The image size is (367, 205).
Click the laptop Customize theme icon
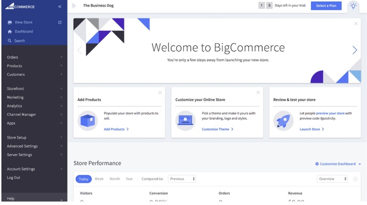coord(185,121)
